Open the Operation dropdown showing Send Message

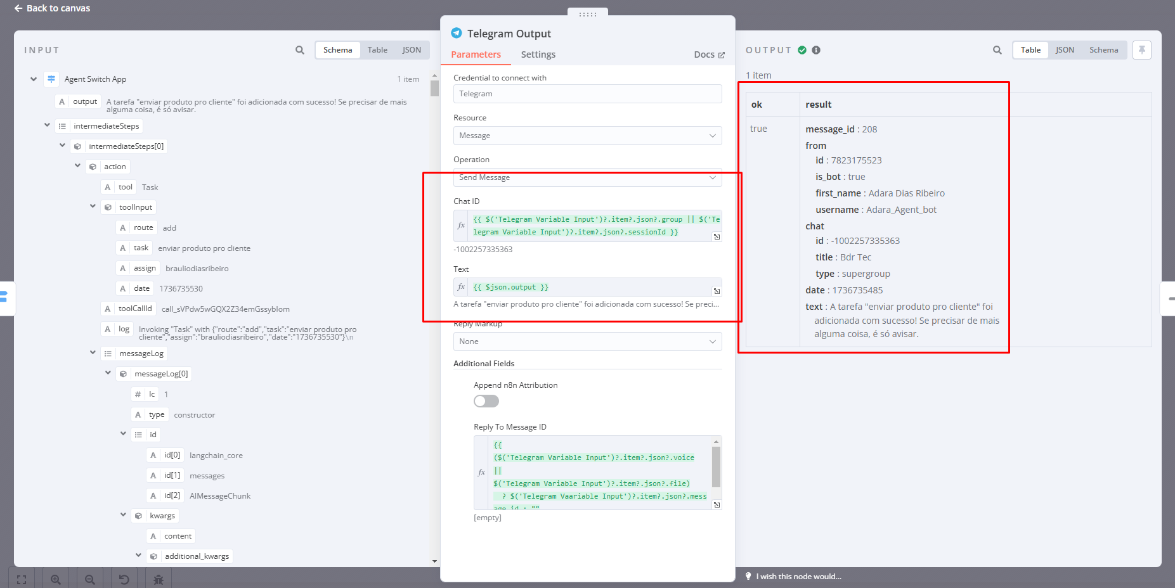(x=587, y=177)
